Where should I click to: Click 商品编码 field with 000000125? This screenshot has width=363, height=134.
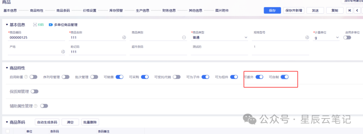click(36, 38)
